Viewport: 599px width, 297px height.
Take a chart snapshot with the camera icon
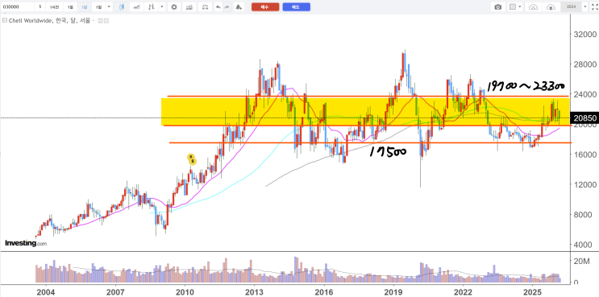(497, 7)
